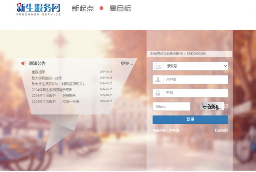Screen dimensions: 256x172
Task: Click the person icon beside the username field
Action: (158, 79)
